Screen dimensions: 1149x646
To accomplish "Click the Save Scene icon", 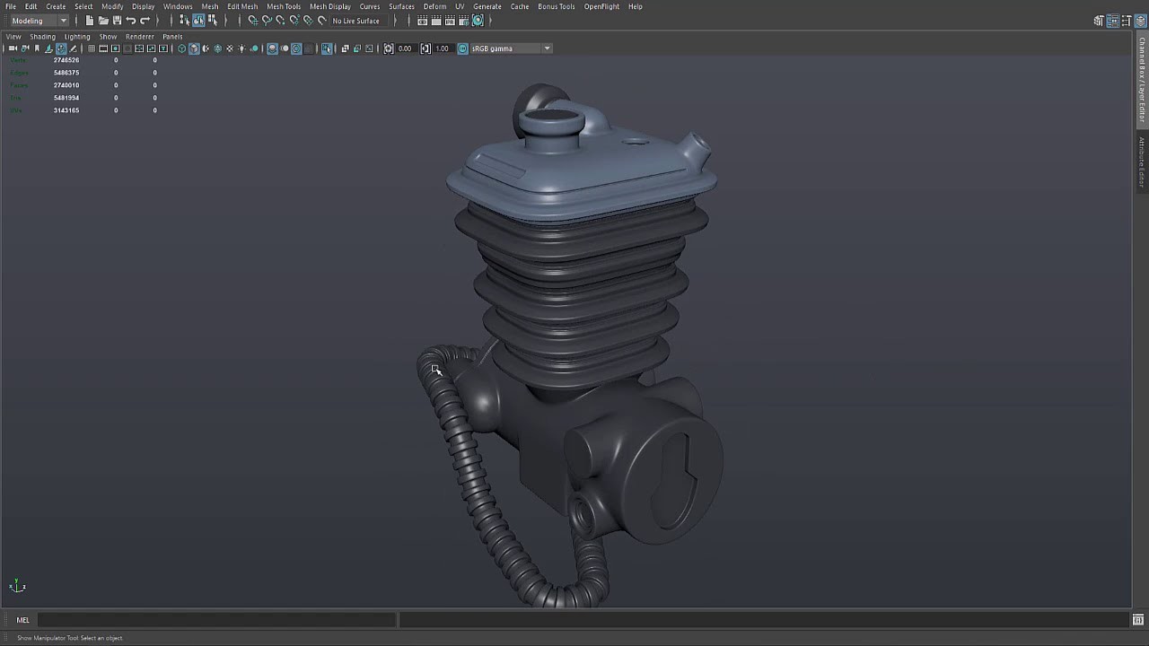I will (117, 20).
